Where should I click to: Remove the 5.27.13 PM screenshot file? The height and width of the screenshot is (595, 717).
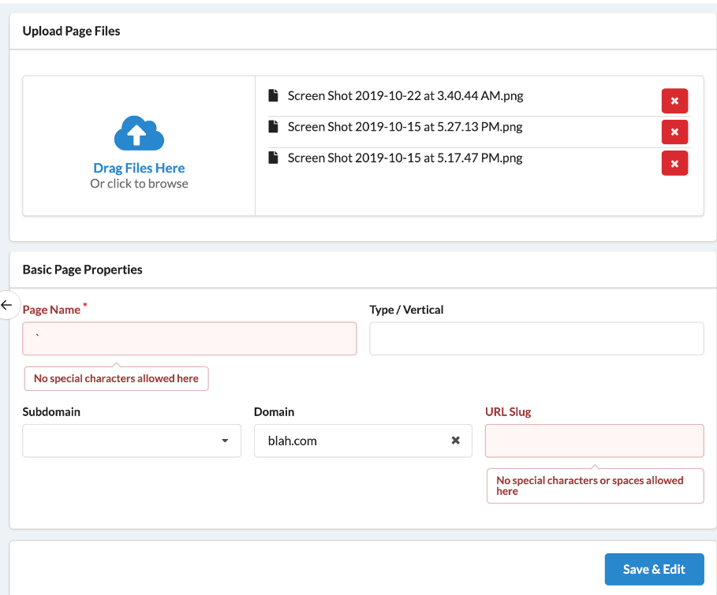tap(674, 132)
